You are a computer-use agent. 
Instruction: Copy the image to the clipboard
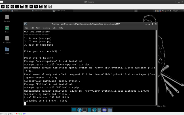tap(46, 6)
